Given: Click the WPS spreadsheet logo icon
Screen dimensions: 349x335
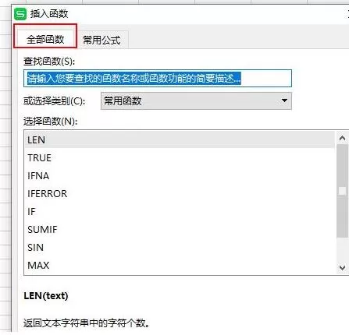Looking at the screenshot, I should [x=20, y=14].
